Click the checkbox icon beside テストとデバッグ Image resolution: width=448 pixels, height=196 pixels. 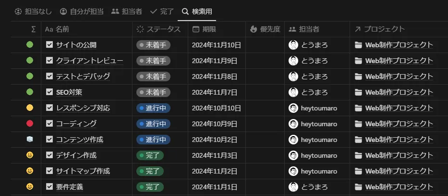click(49, 76)
